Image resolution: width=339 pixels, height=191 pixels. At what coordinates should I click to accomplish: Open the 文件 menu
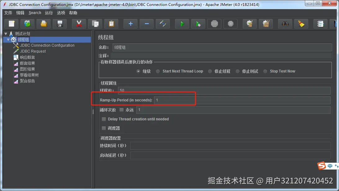[8, 13]
